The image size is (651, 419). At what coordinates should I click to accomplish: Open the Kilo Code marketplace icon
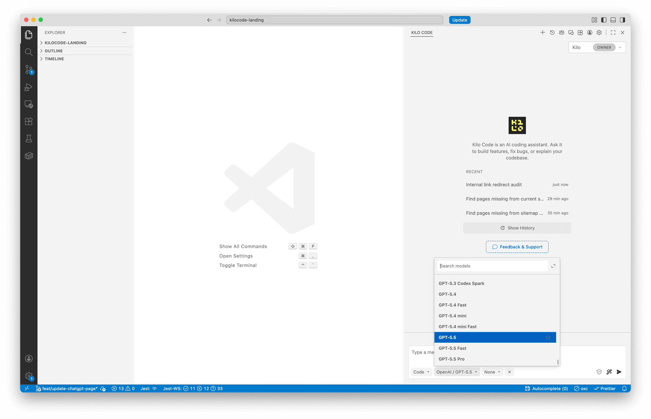(x=580, y=33)
